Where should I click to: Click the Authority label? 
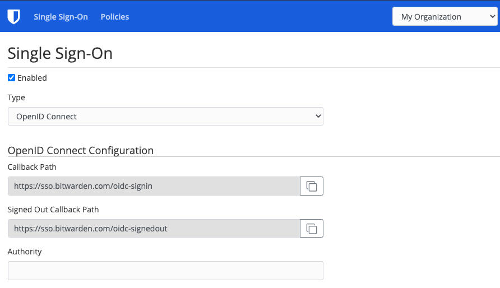25,252
